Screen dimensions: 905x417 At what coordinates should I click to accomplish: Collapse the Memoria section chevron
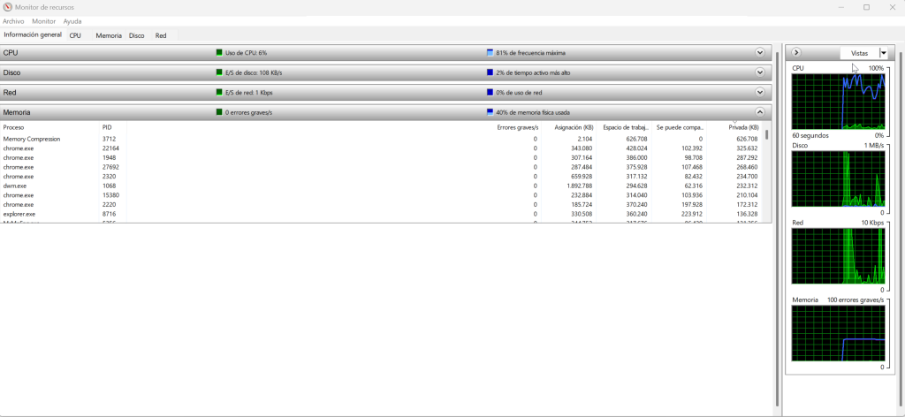(760, 112)
